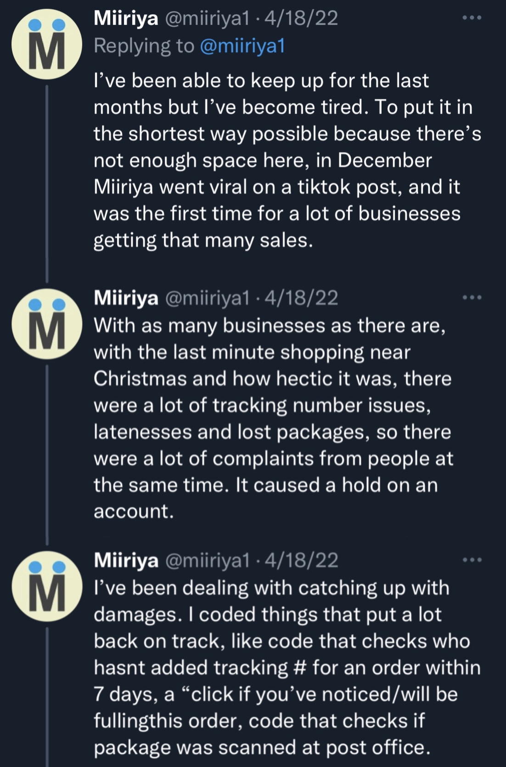
Task: Select the @miiriya1 handle on the 'post office' tweet
Action: (x=207, y=560)
